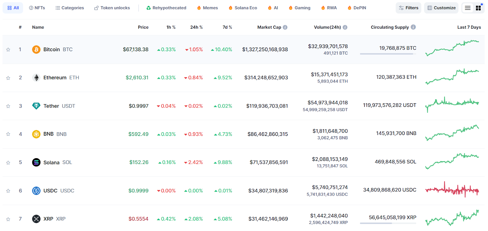Click the Tether coin logo
488x231 pixels.
pos(36,106)
